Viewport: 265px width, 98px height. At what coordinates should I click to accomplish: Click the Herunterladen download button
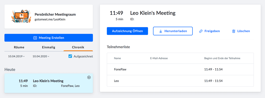pyautogui.click(x=173, y=31)
